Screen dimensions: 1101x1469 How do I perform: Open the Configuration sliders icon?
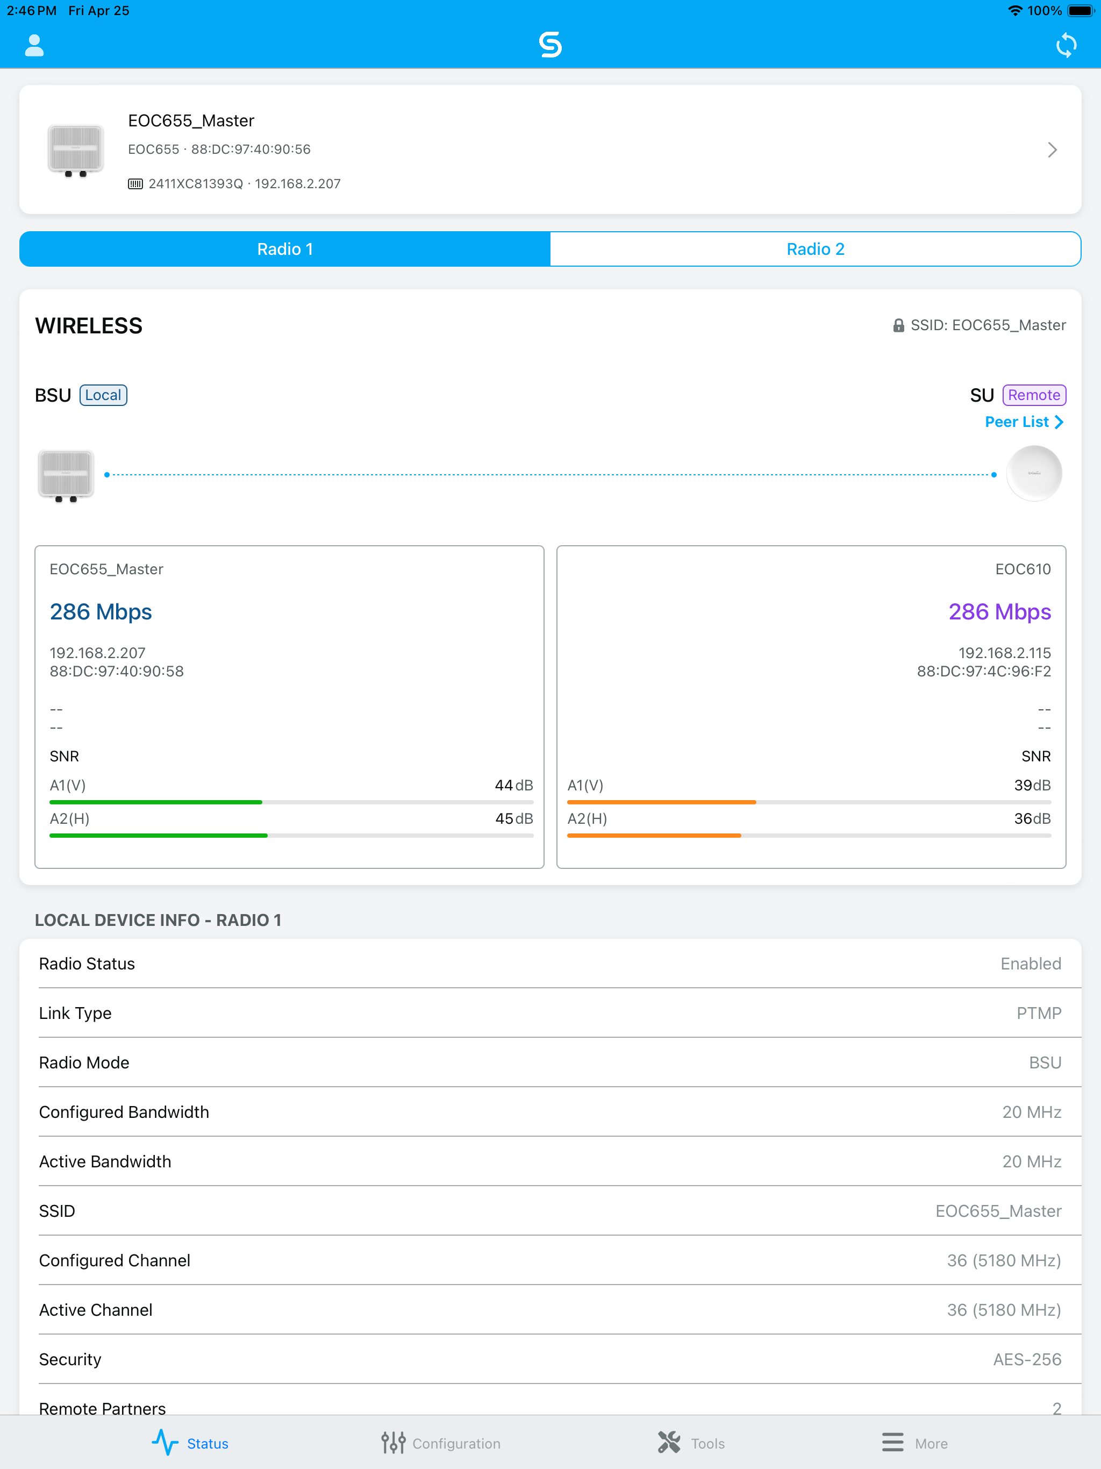click(393, 1443)
